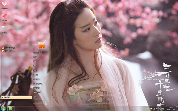Click the Windows Start orb

tap(3, 109)
